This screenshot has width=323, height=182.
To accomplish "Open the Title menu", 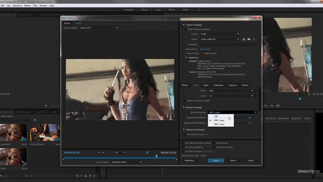I will tap(35, 6).
